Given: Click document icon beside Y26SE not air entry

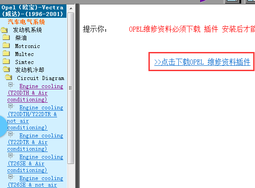Looking at the screenshot, I should pyautogui.click(x=11, y=177).
